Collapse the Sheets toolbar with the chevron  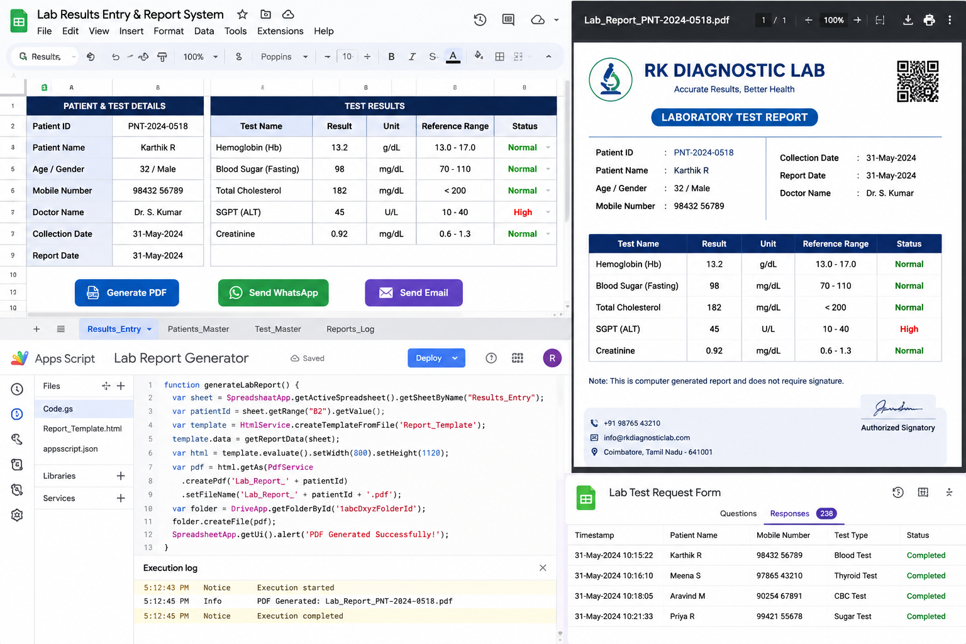pyautogui.click(x=548, y=57)
